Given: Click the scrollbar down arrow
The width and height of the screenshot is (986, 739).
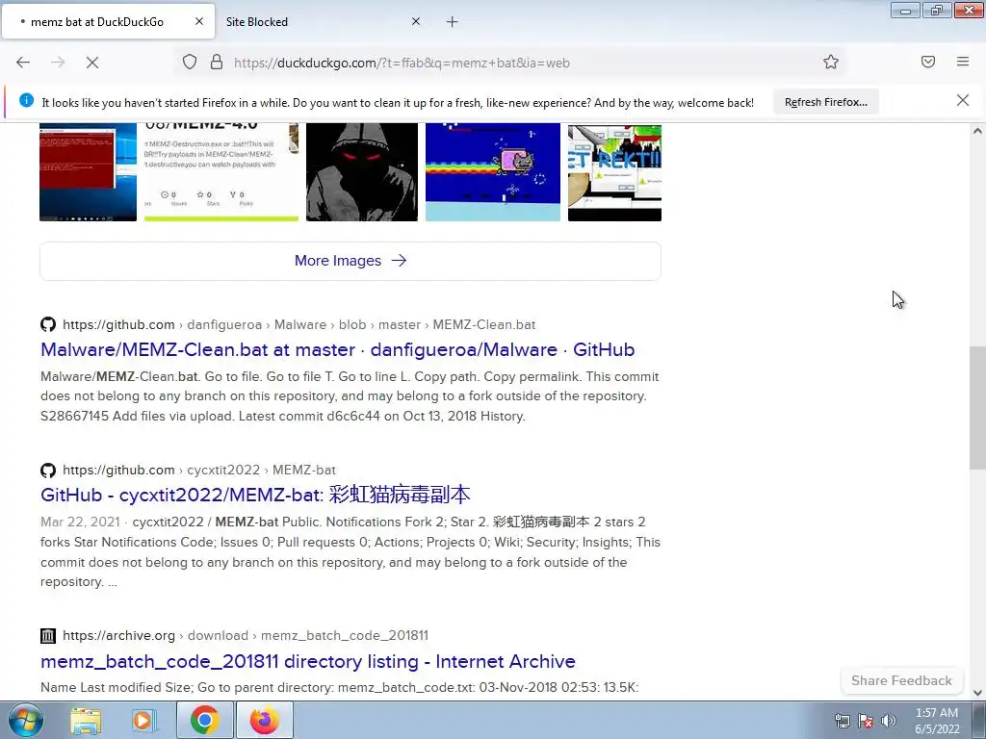Looking at the screenshot, I should point(977,693).
